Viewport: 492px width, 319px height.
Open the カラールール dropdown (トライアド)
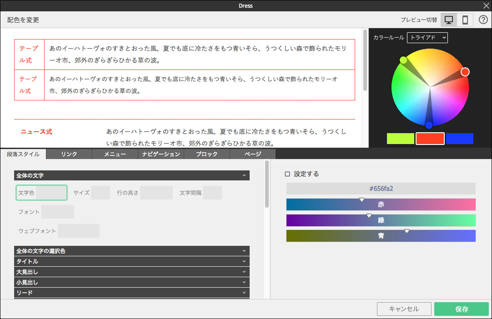427,38
